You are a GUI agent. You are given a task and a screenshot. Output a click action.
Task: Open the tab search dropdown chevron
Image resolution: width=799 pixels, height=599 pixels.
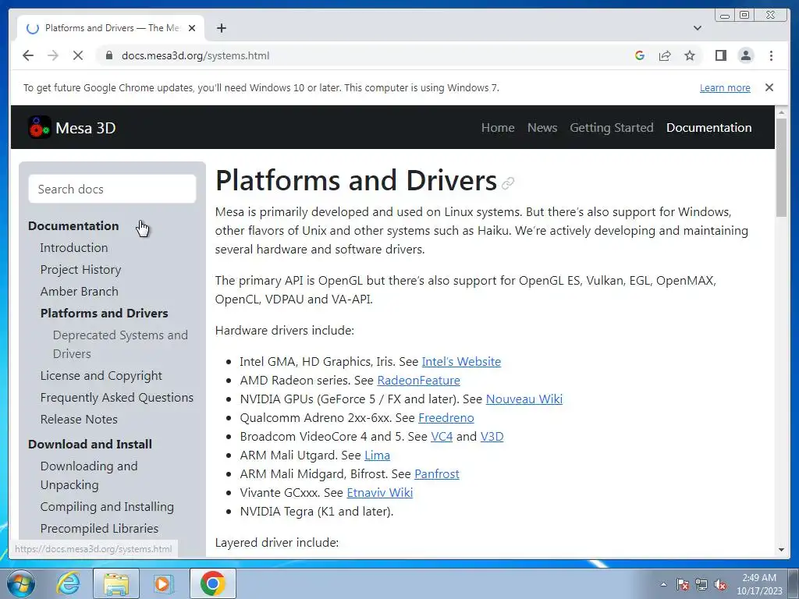698,28
